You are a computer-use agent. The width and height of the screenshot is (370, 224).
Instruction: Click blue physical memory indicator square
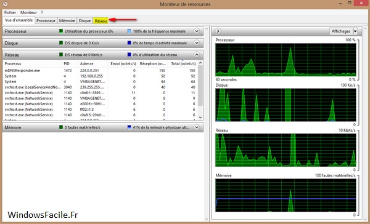point(129,127)
